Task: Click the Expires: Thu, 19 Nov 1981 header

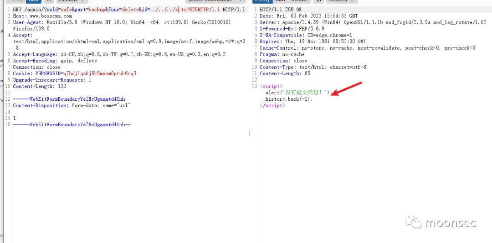Action: pyautogui.click(x=313, y=41)
